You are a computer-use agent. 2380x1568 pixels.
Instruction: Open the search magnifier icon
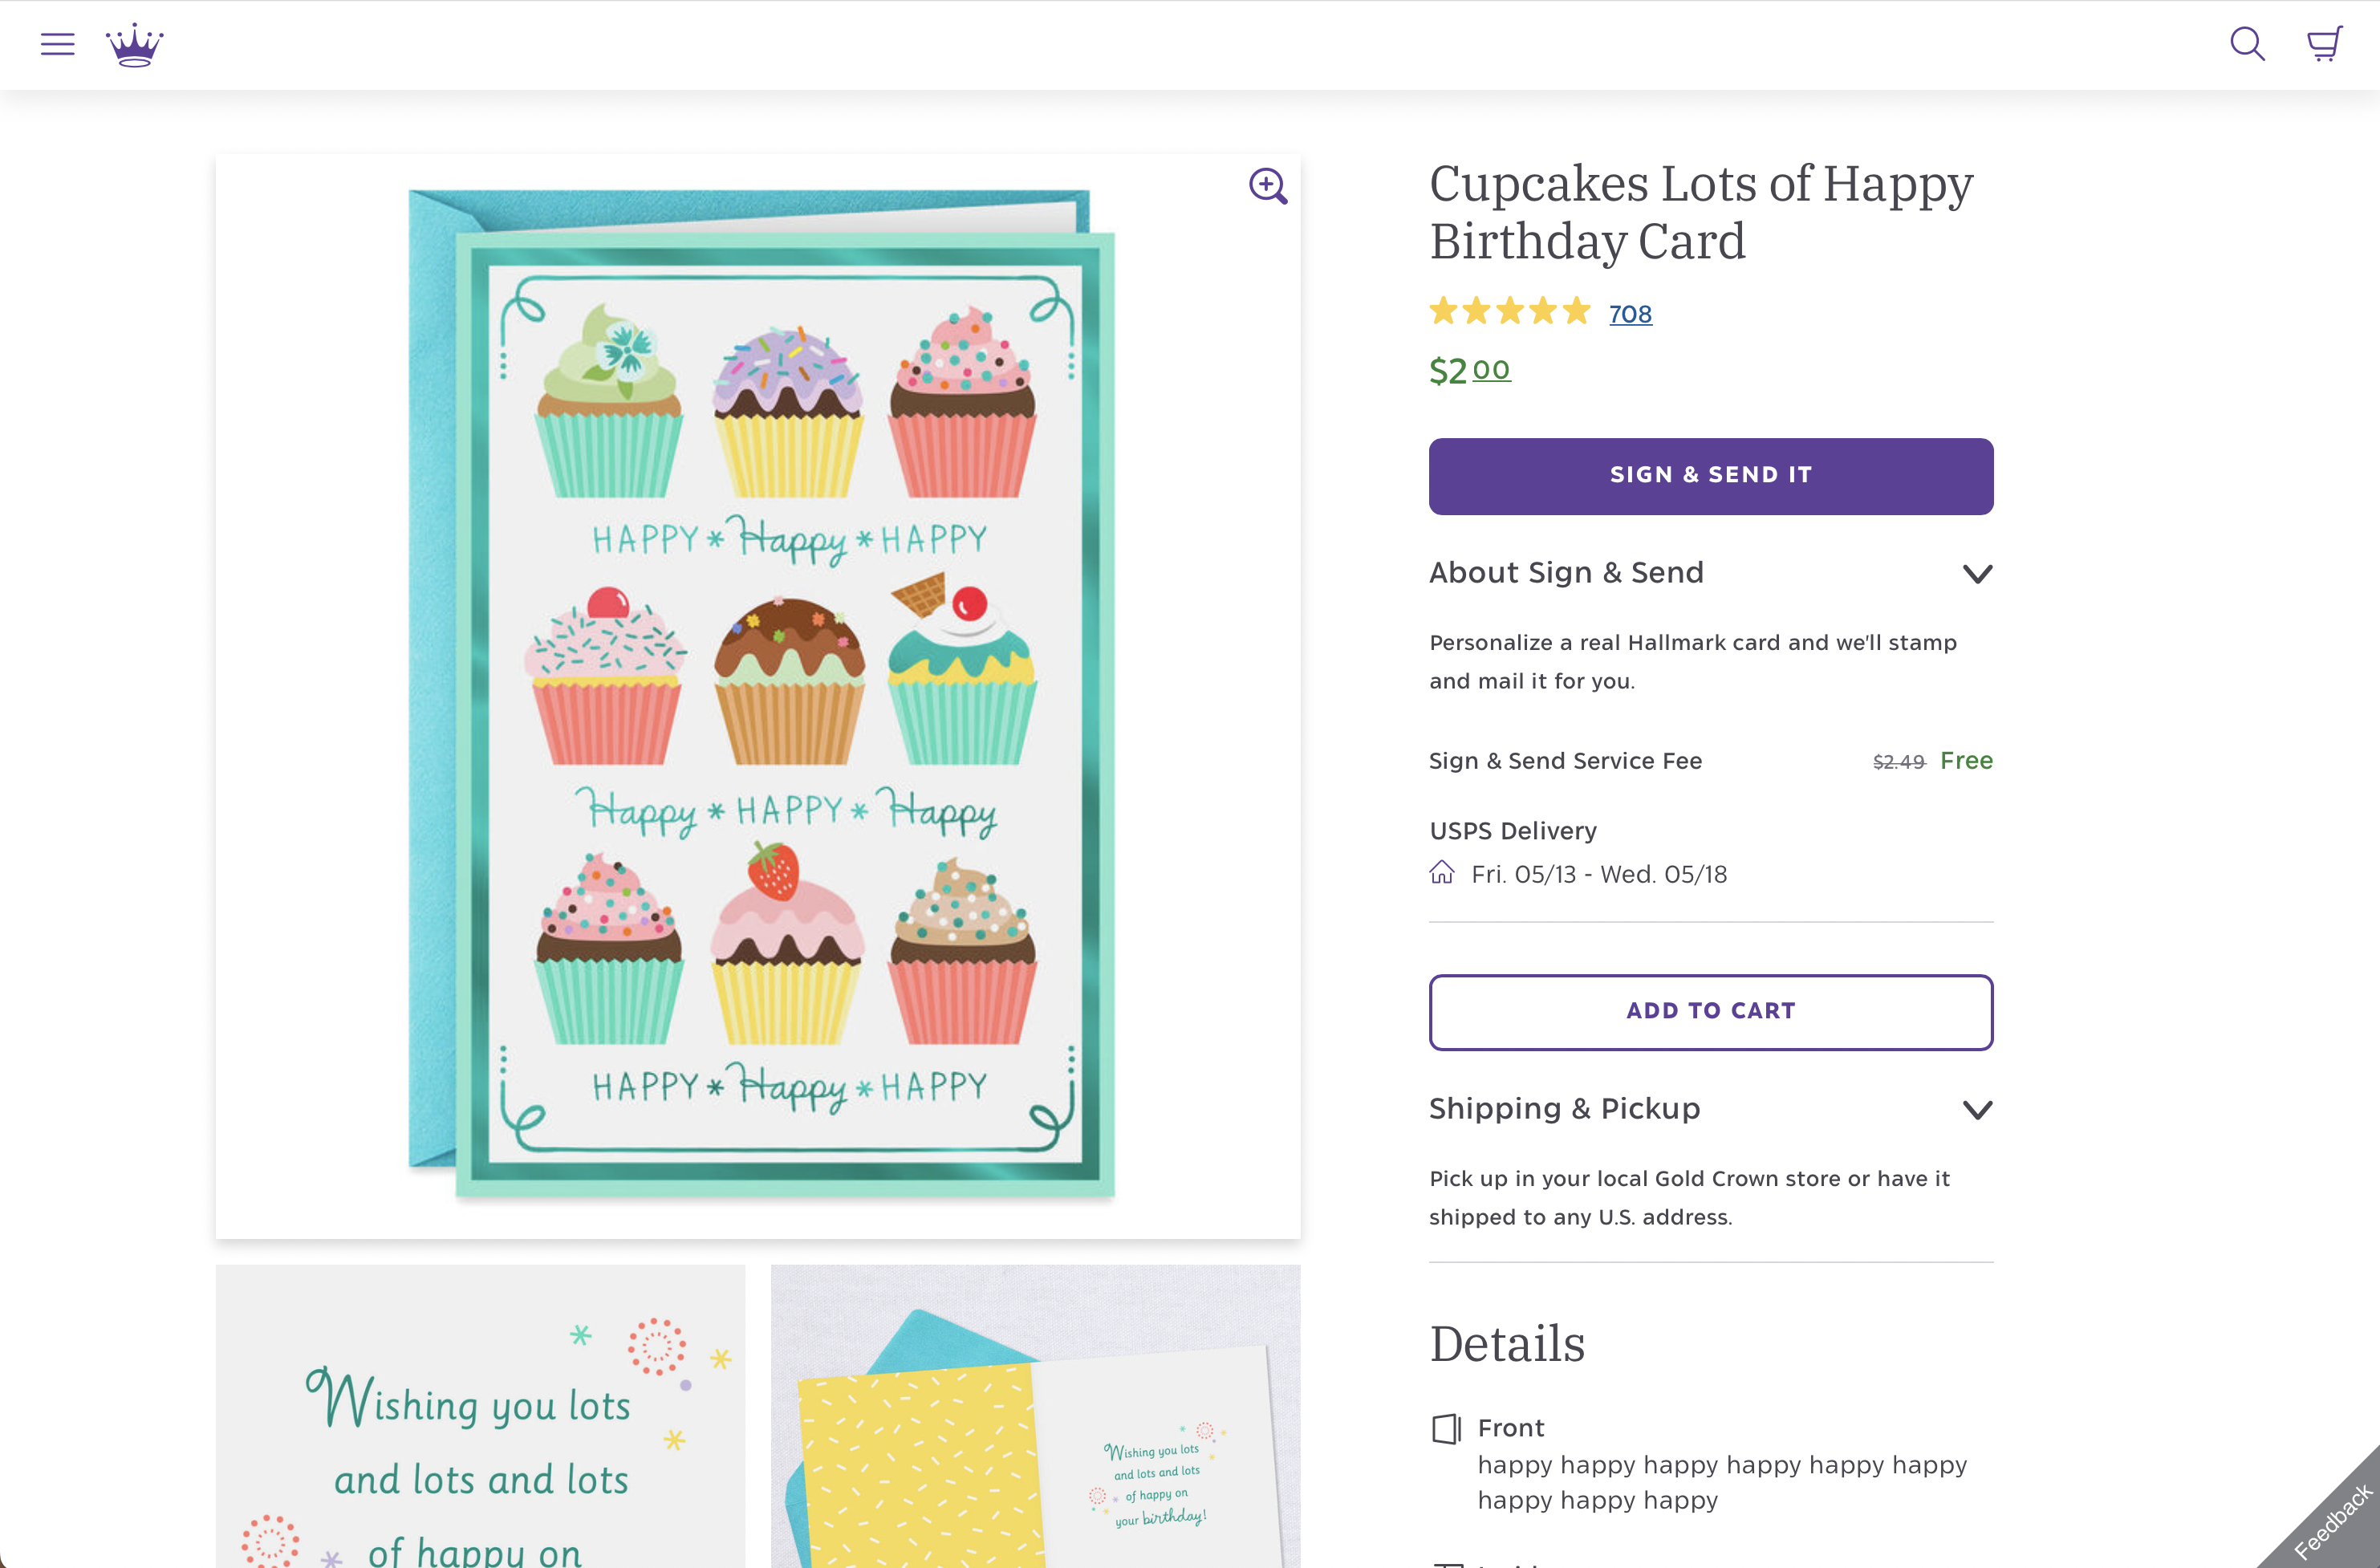(2247, 44)
